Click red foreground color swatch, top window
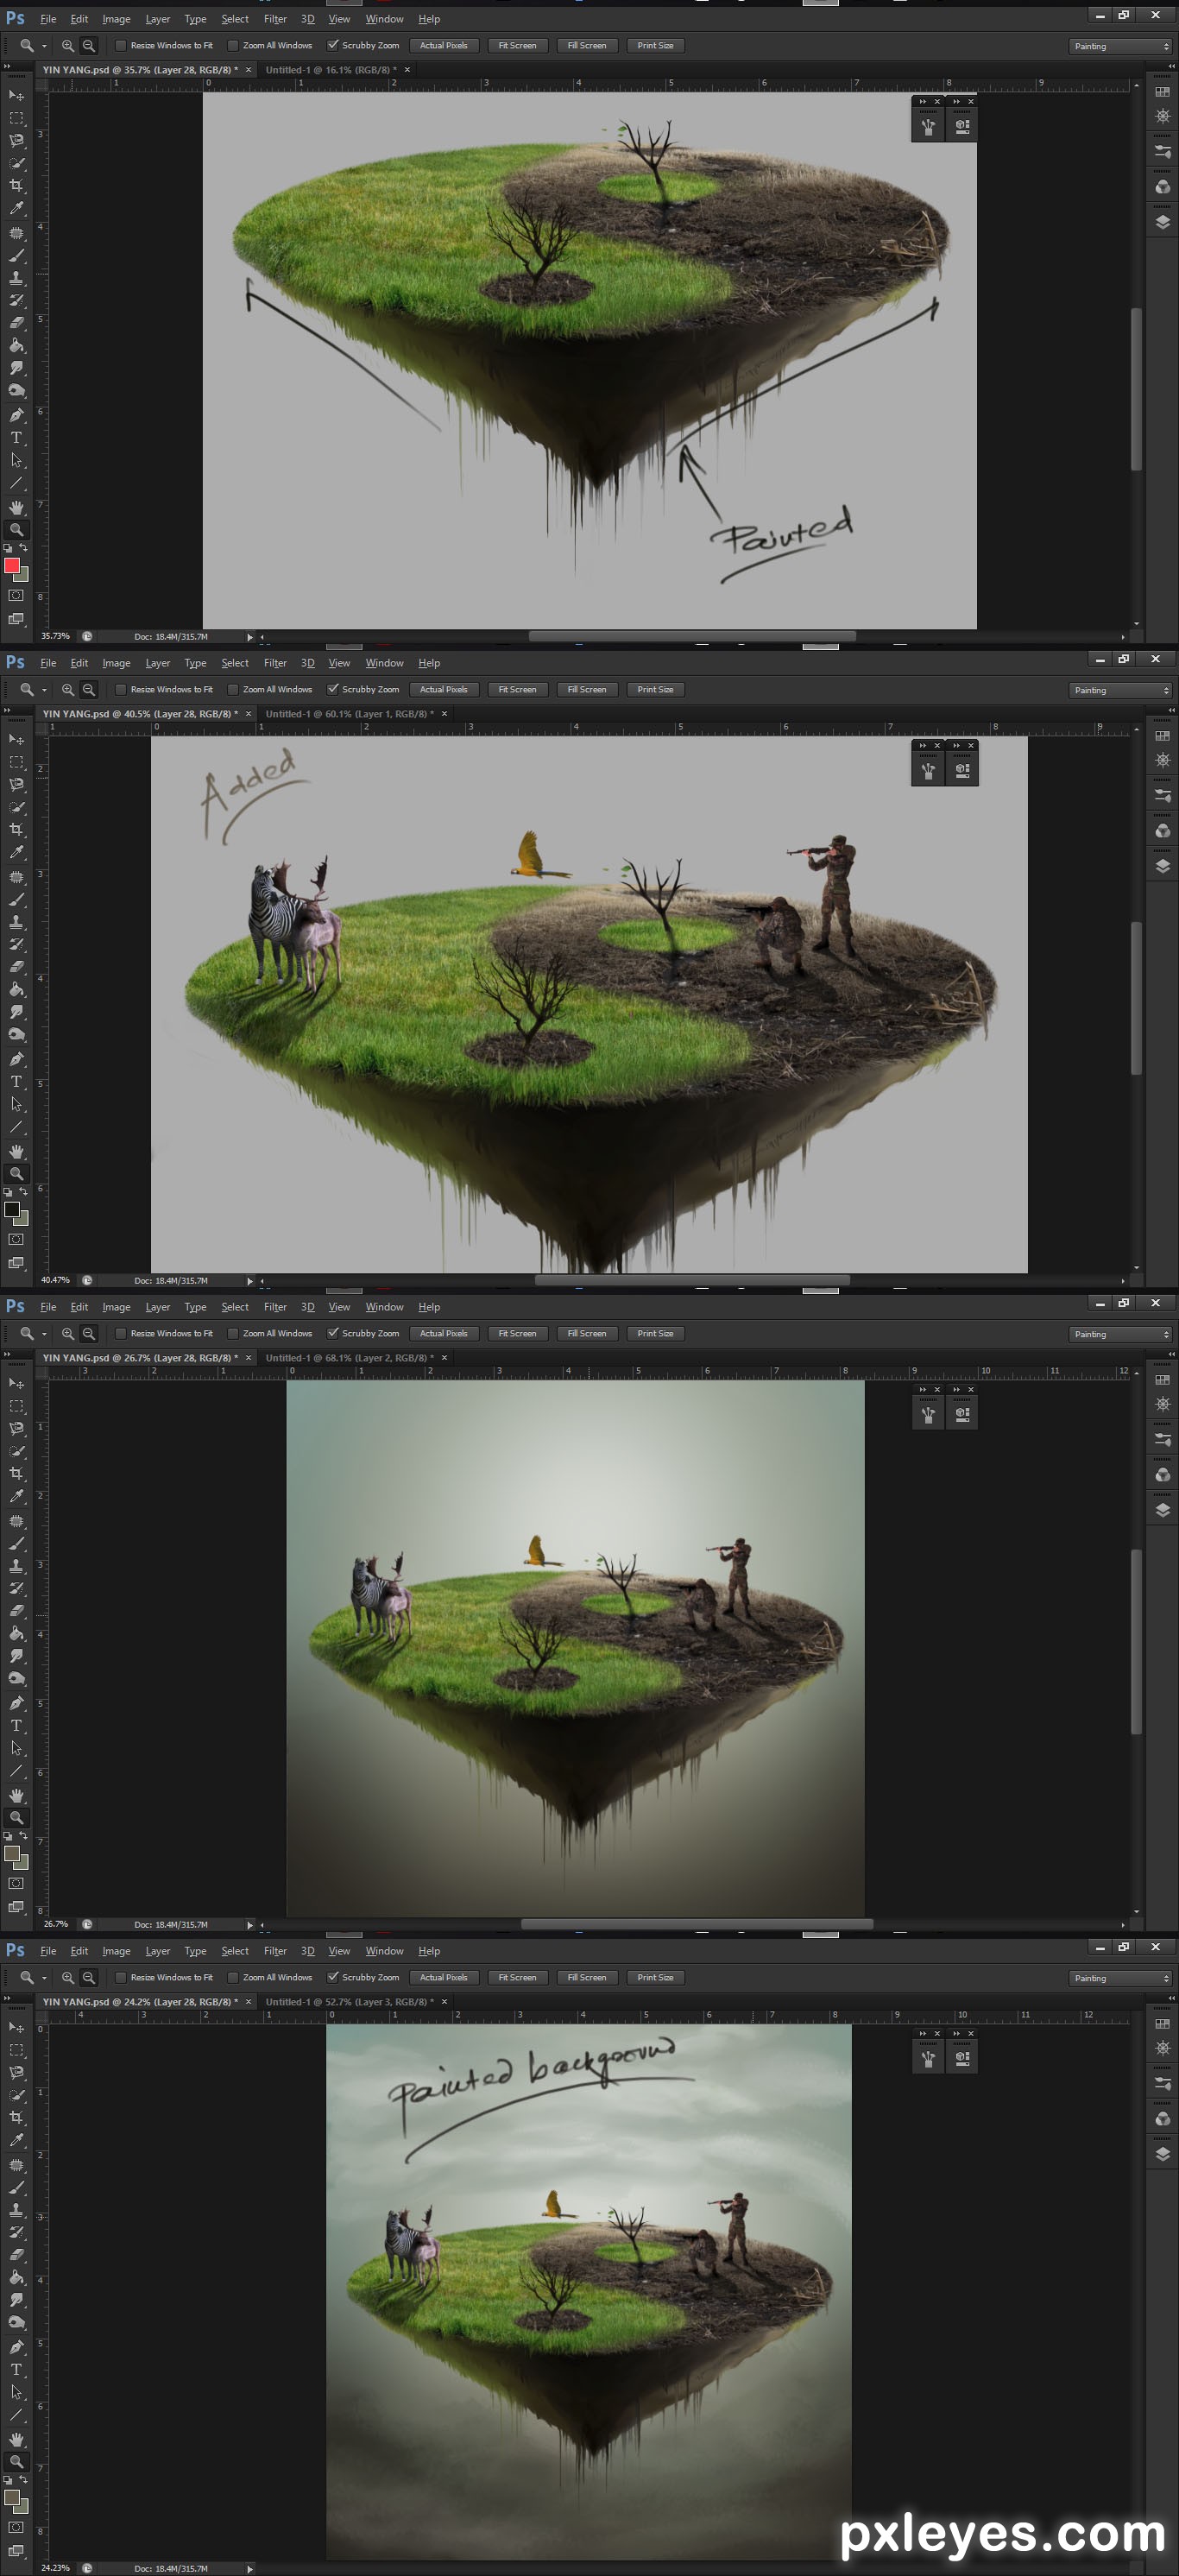This screenshot has width=1179, height=2576. pyautogui.click(x=12, y=566)
